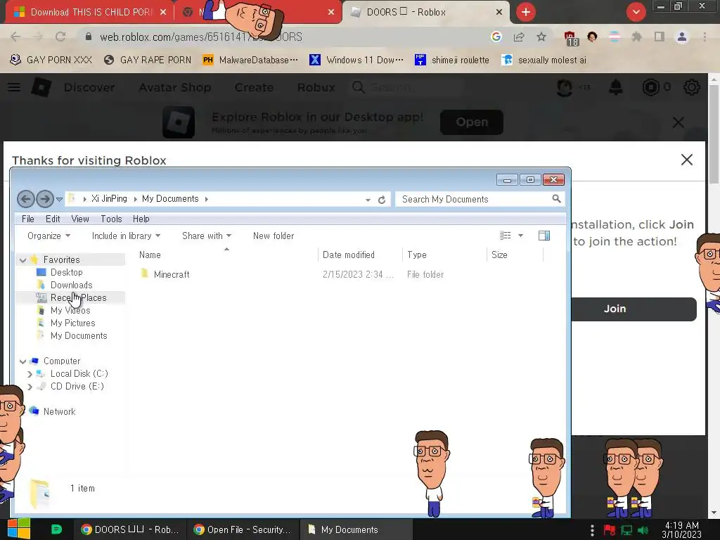The image size is (720, 540).
Task: Go forward in the Explorer window
Action: pyautogui.click(x=45, y=199)
